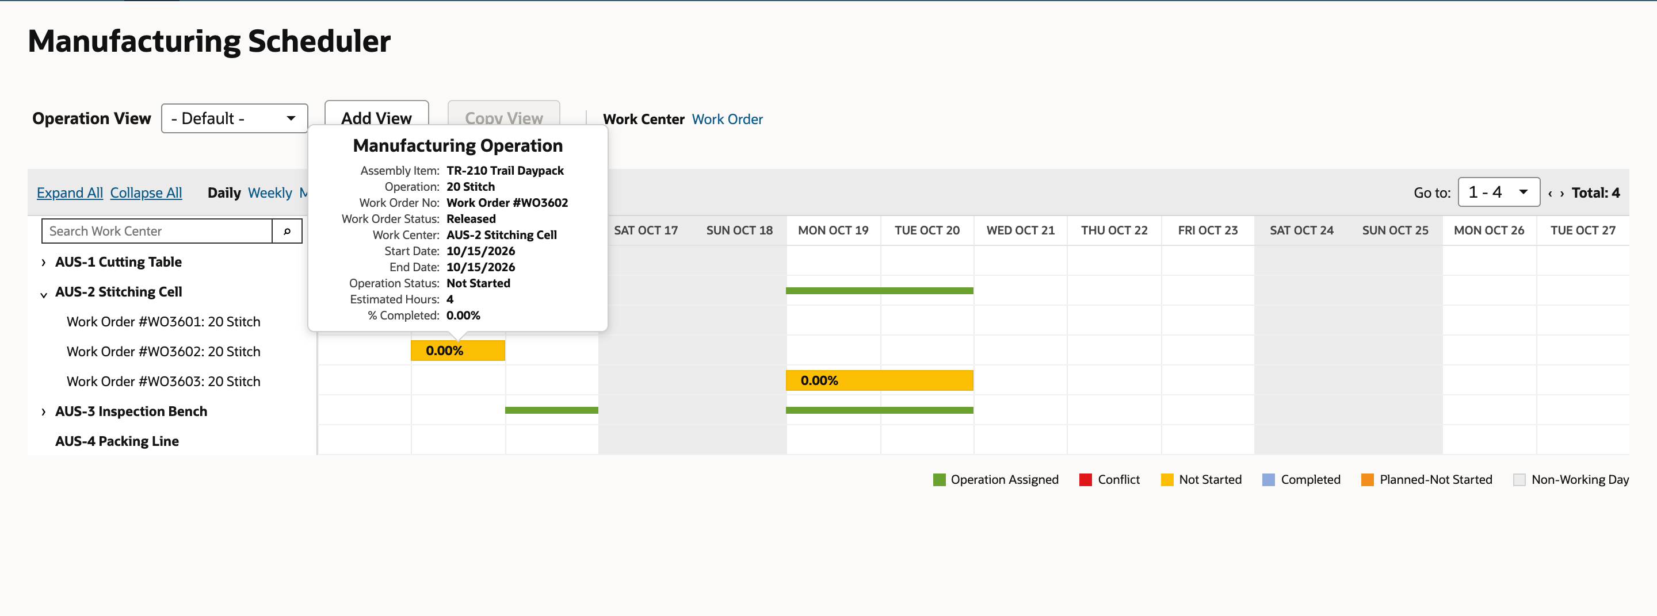The height and width of the screenshot is (616, 1657).
Task: Open the Go to page dropdown
Action: [1498, 192]
